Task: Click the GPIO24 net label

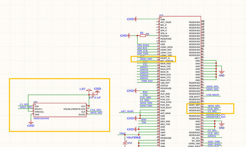Action: [x=212, y=136]
